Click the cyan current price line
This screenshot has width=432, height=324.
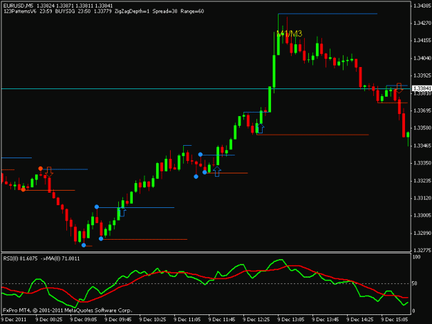[206, 88]
